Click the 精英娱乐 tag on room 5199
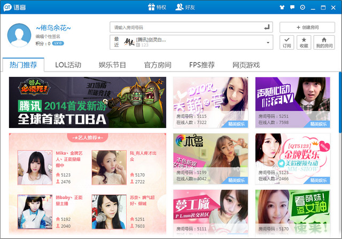This screenshot has height=239, width=342. 236,180
